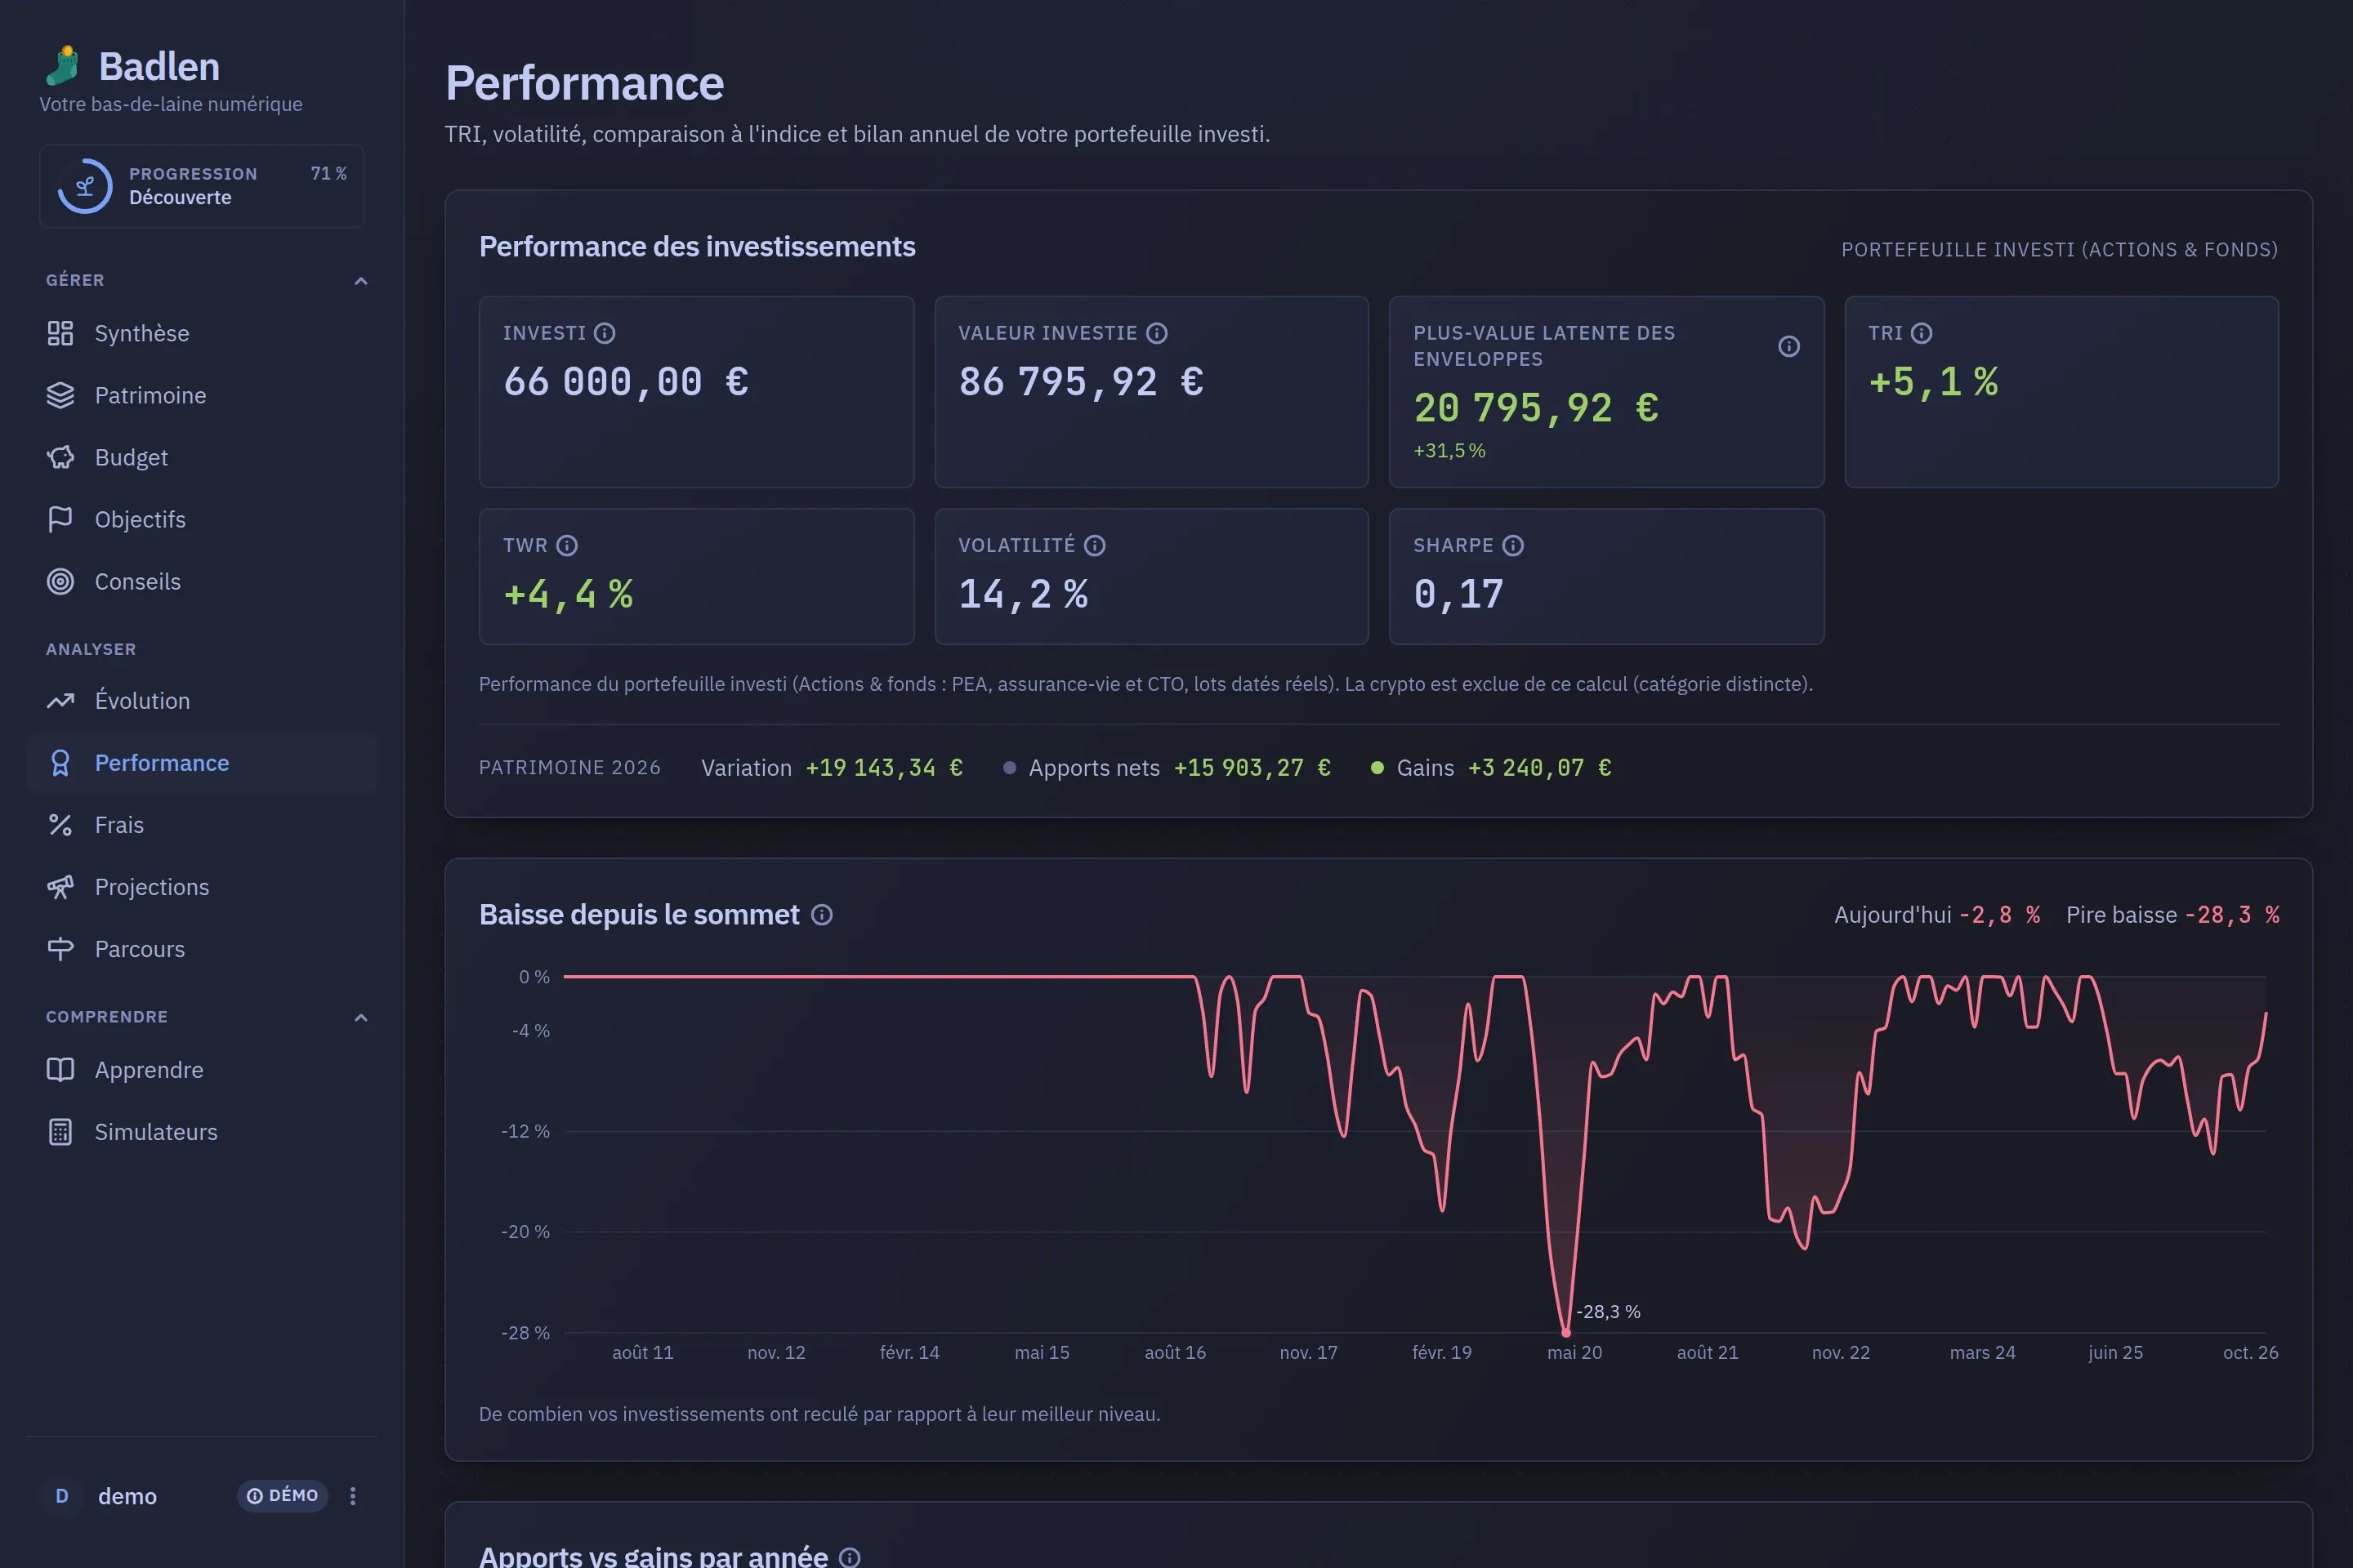Image resolution: width=2353 pixels, height=1568 pixels.
Task: Open Conseils from the sidebar
Action: point(202,581)
